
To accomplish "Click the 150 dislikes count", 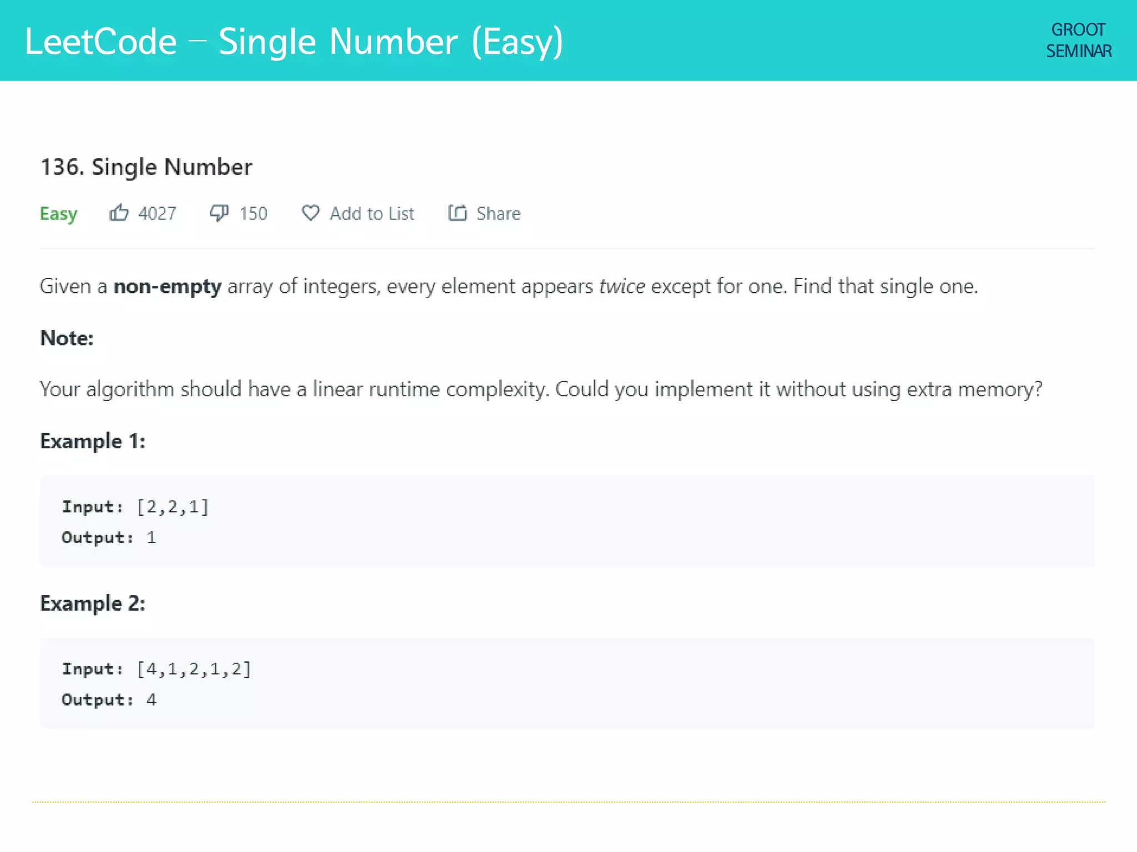I will tap(253, 214).
